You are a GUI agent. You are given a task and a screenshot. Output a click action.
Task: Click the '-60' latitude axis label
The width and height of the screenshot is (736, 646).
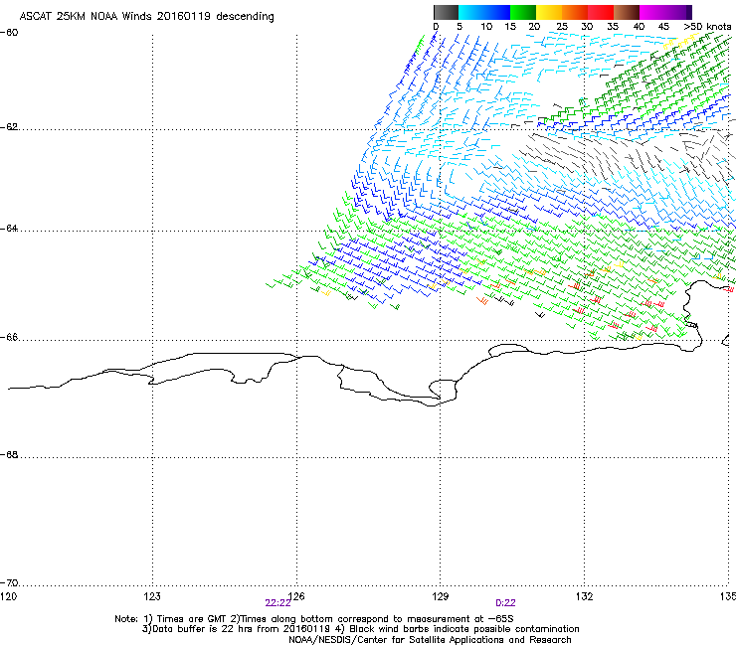pos(9,33)
